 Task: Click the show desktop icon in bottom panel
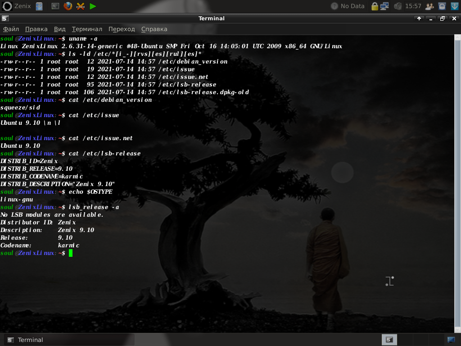451,340
